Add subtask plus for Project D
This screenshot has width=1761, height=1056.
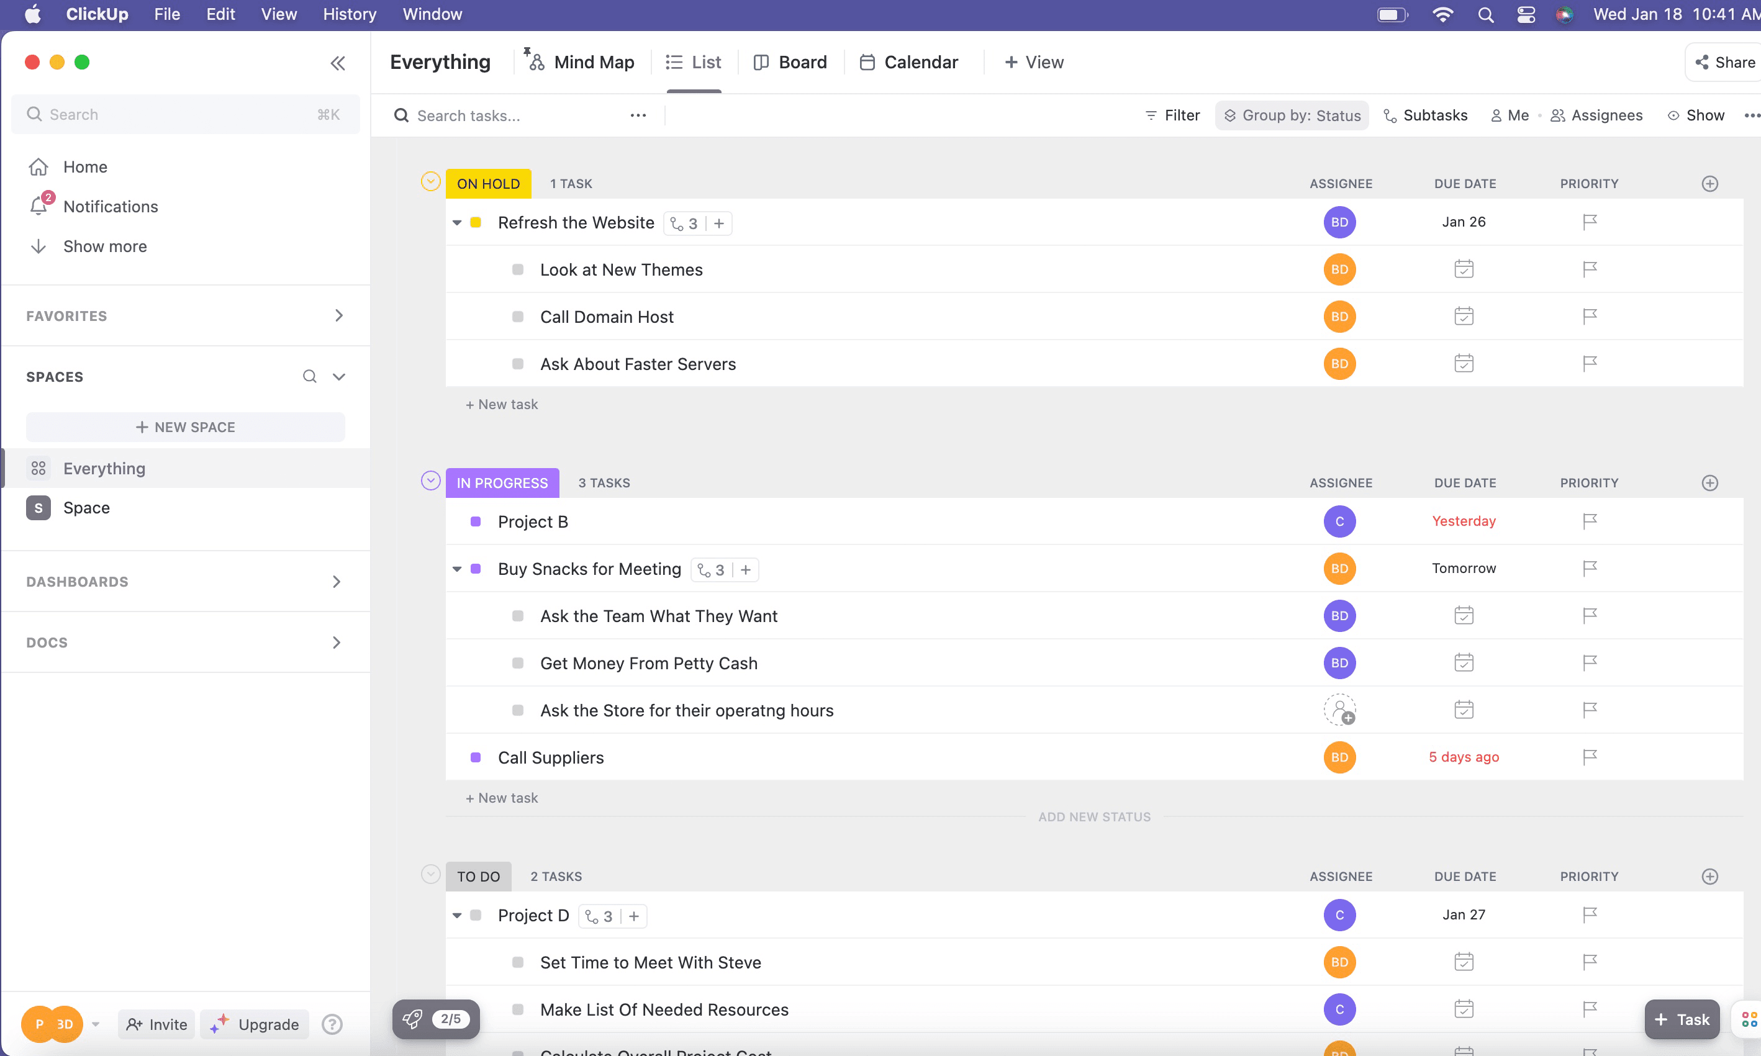click(x=634, y=916)
